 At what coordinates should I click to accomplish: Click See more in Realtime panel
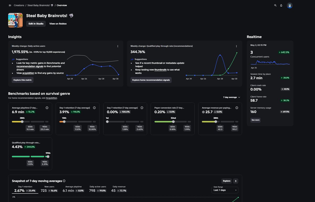pos(255,120)
